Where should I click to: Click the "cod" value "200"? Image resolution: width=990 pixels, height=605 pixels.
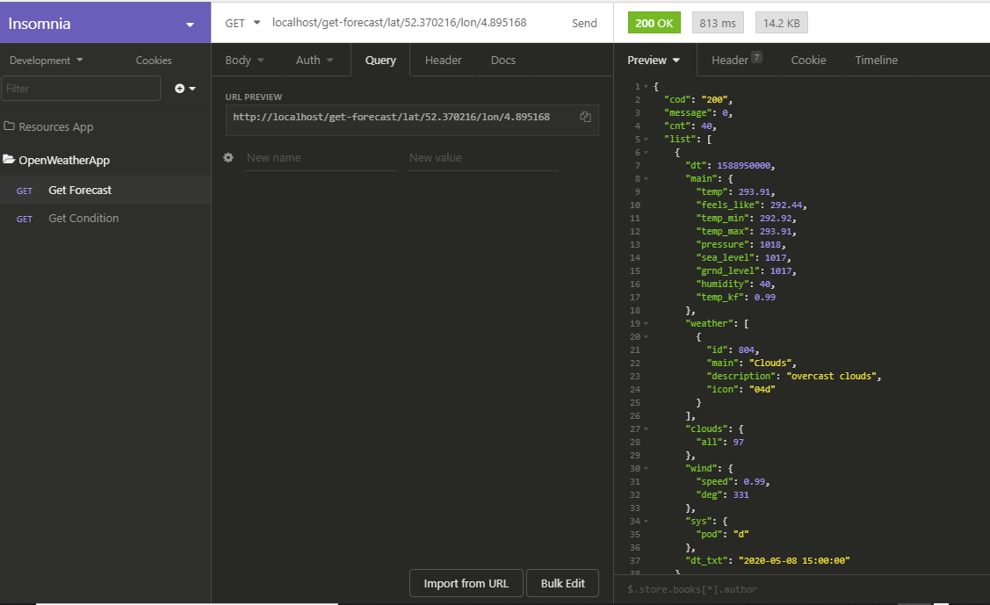click(x=715, y=100)
